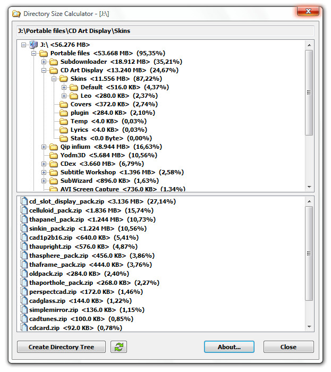
Task: Select the Covers <372.0 KB> tree label
Action: (x=114, y=104)
